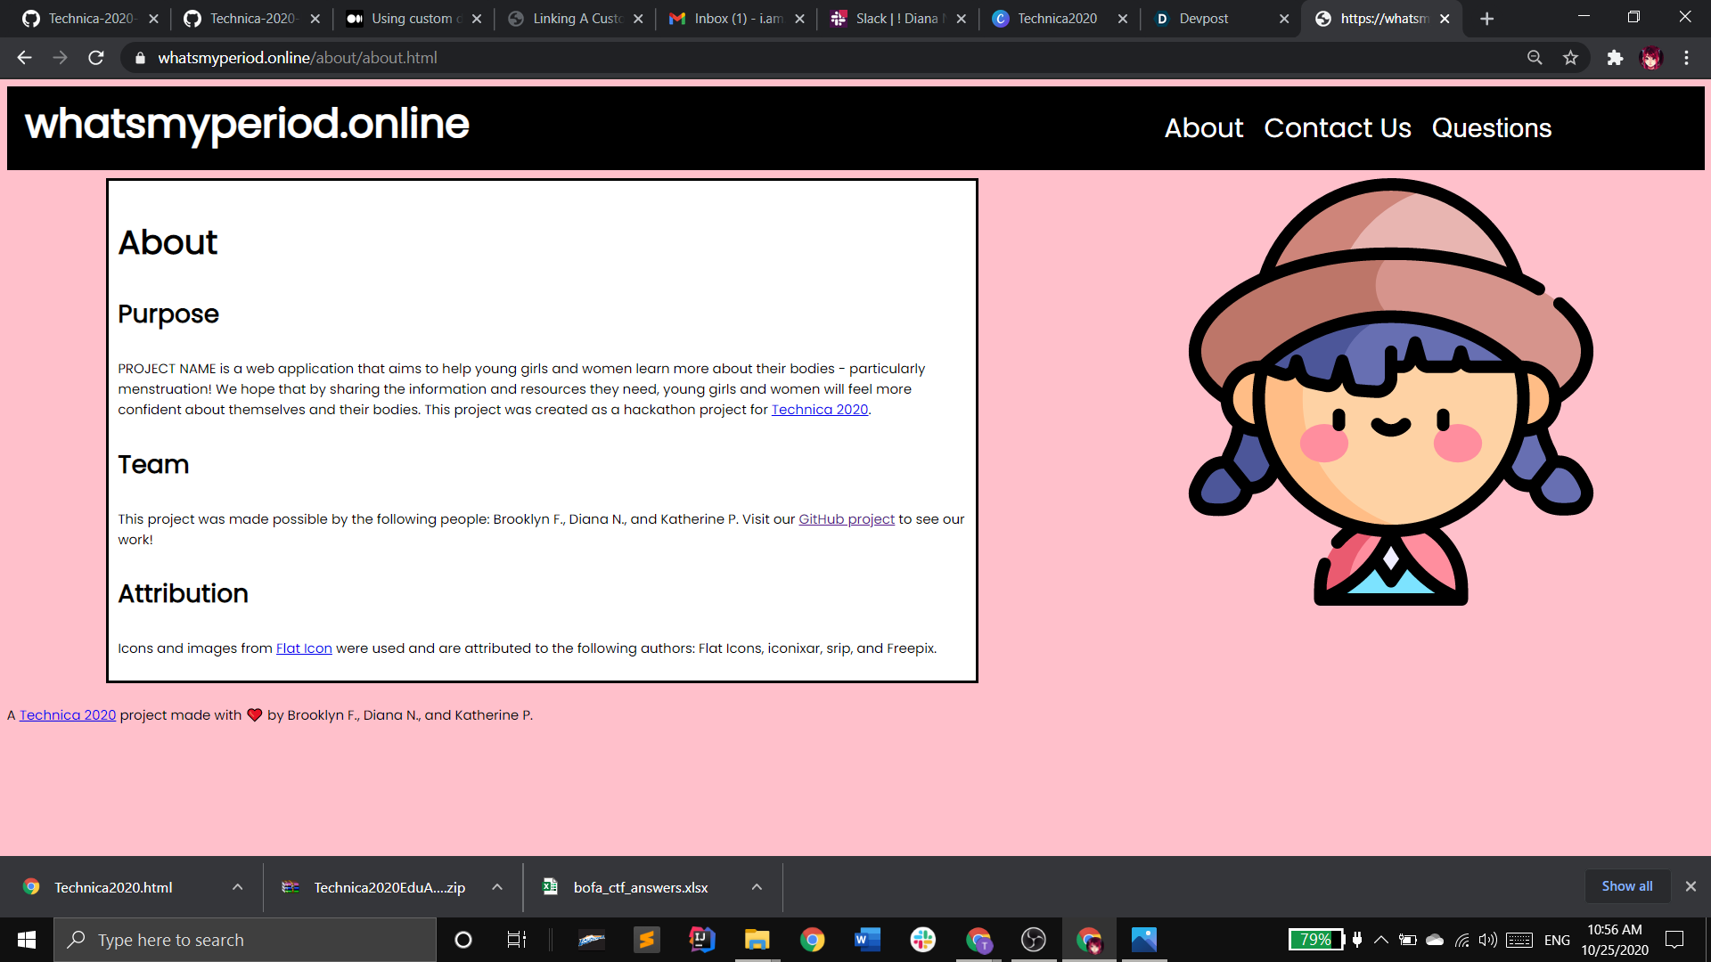Follow the GitHub project link

pos(846,519)
